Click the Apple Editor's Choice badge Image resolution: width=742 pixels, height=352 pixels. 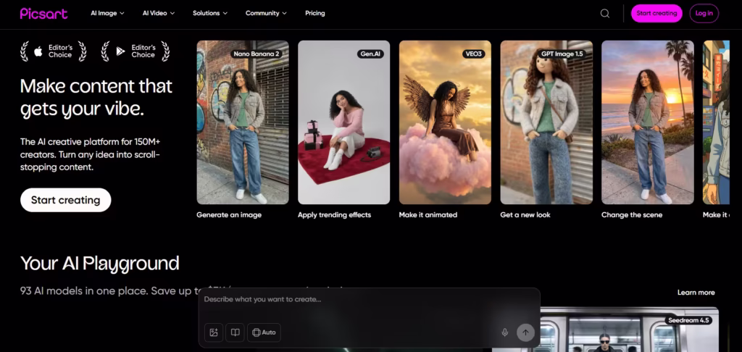[54, 51]
